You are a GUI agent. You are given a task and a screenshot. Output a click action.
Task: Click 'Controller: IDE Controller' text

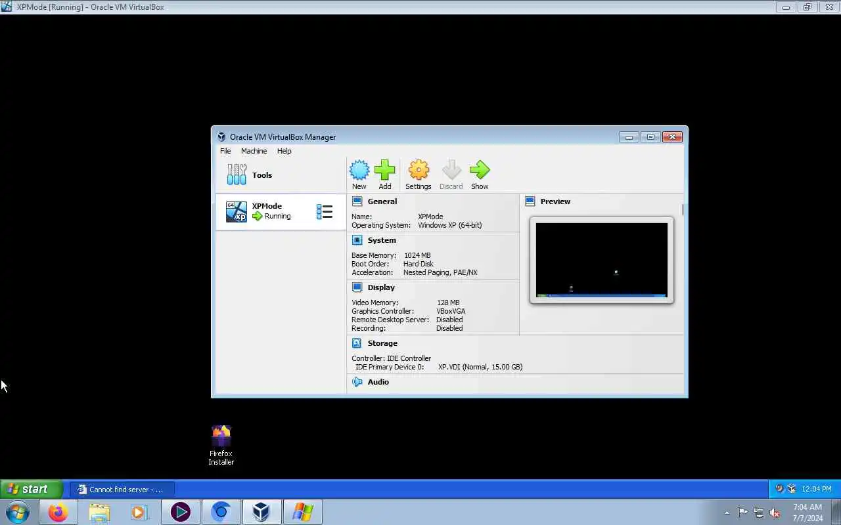392,358
